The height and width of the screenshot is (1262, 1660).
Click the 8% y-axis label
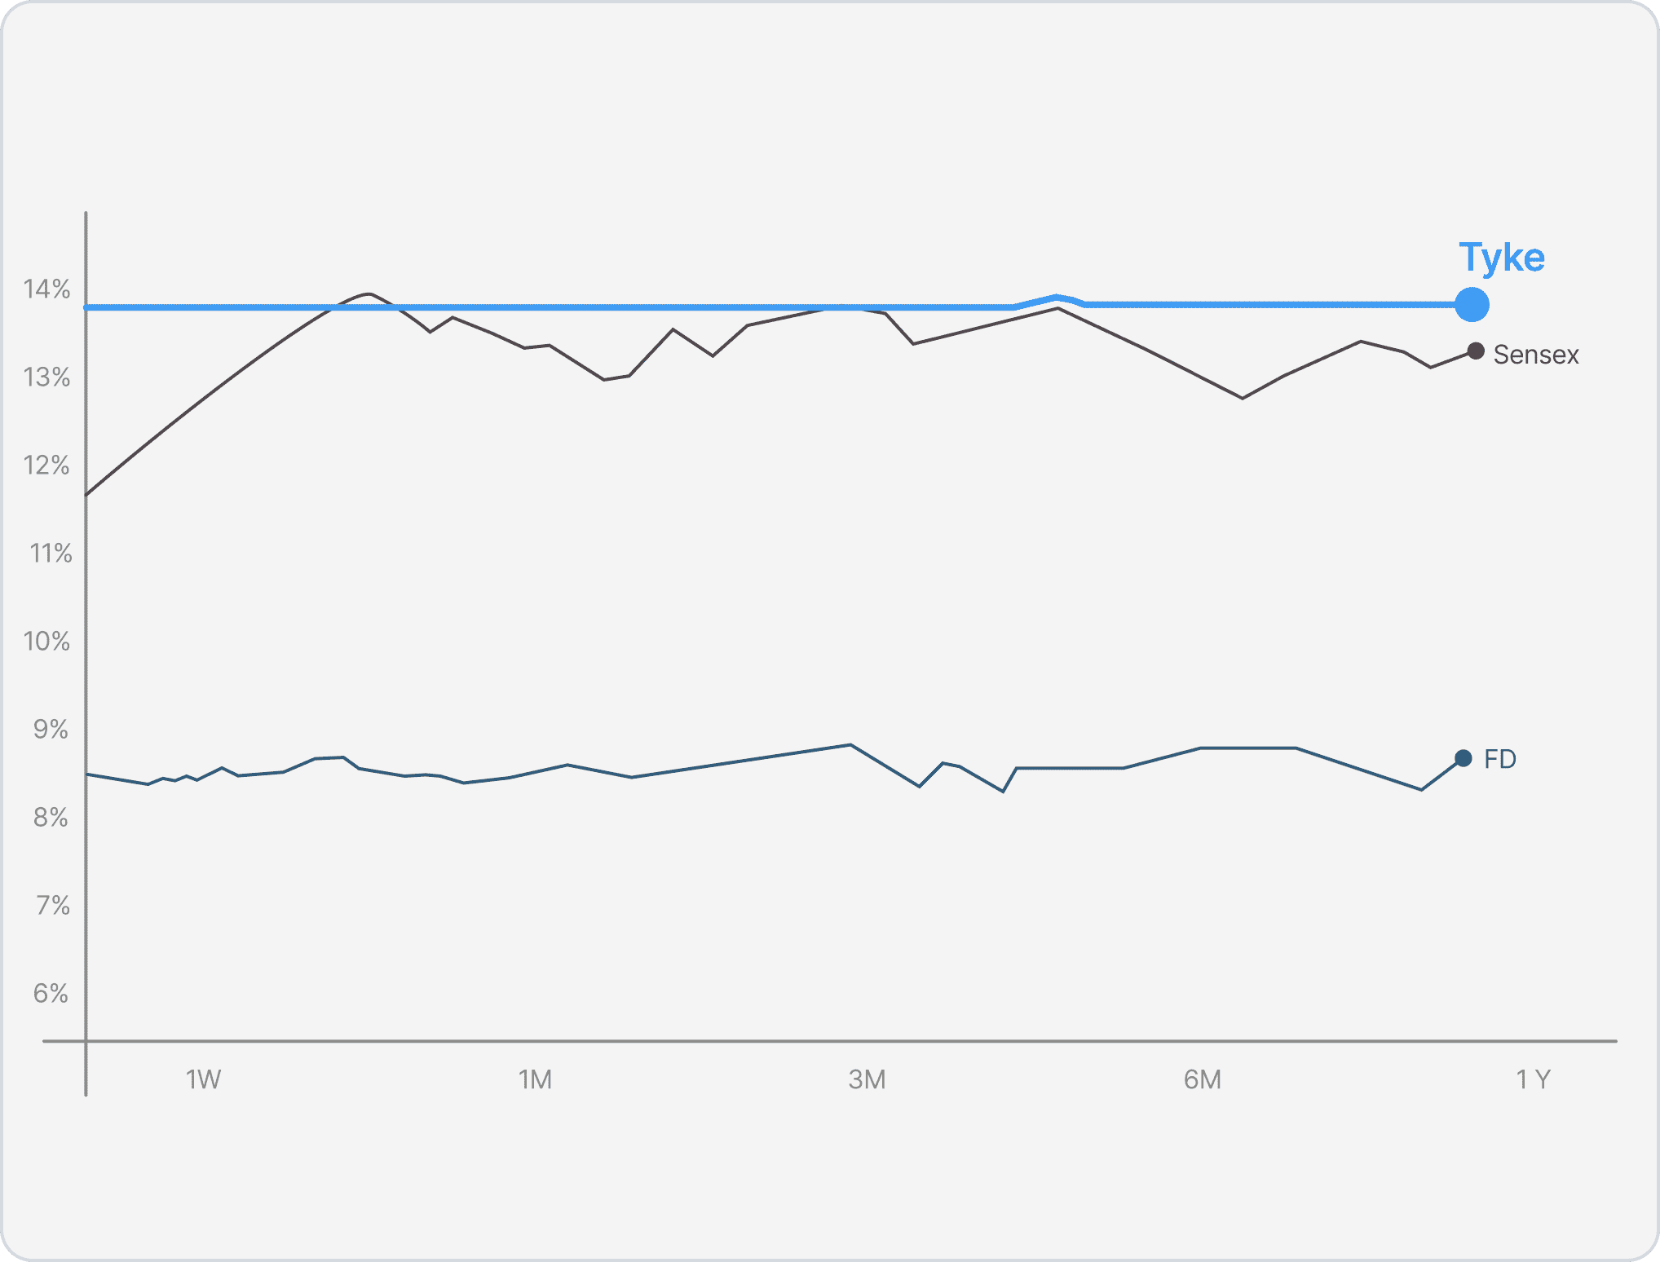pos(51,818)
